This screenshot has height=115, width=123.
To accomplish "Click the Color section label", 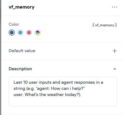I will [x=14, y=25].
